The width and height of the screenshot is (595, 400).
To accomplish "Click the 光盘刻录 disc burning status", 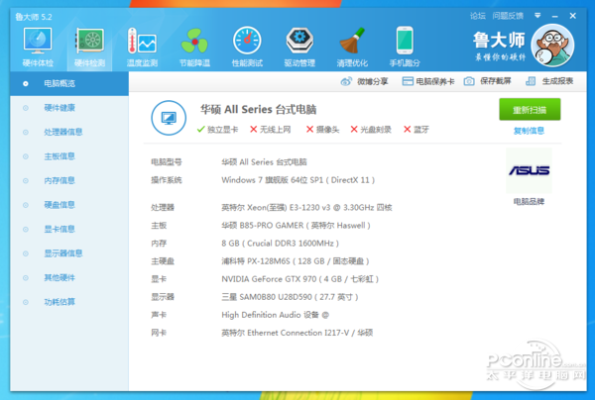I will (x=370, y=130).
